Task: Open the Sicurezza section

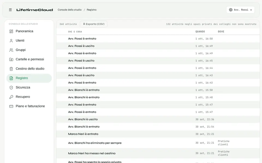Action: (29, 87)
